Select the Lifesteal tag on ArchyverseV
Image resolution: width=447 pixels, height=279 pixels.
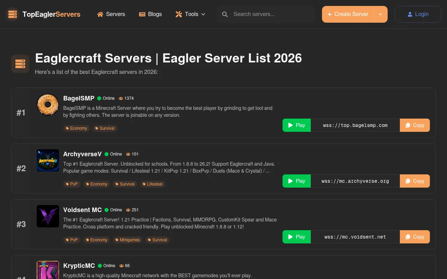coord(152,184)
